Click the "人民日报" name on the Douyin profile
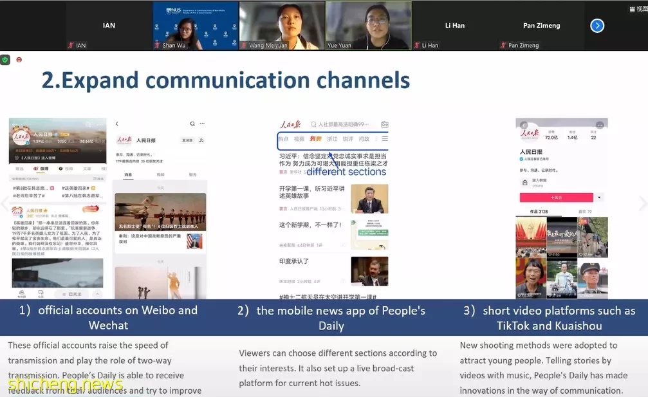648x397 pixels. [x=531, y=152]
